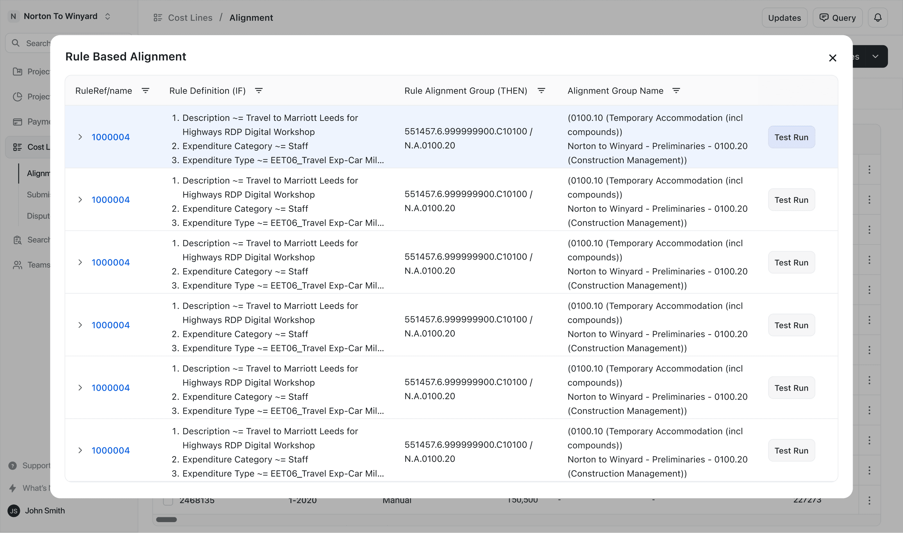Open the What's New lightning icon
This screenshot has width=903, height=533.
point(13,488)
